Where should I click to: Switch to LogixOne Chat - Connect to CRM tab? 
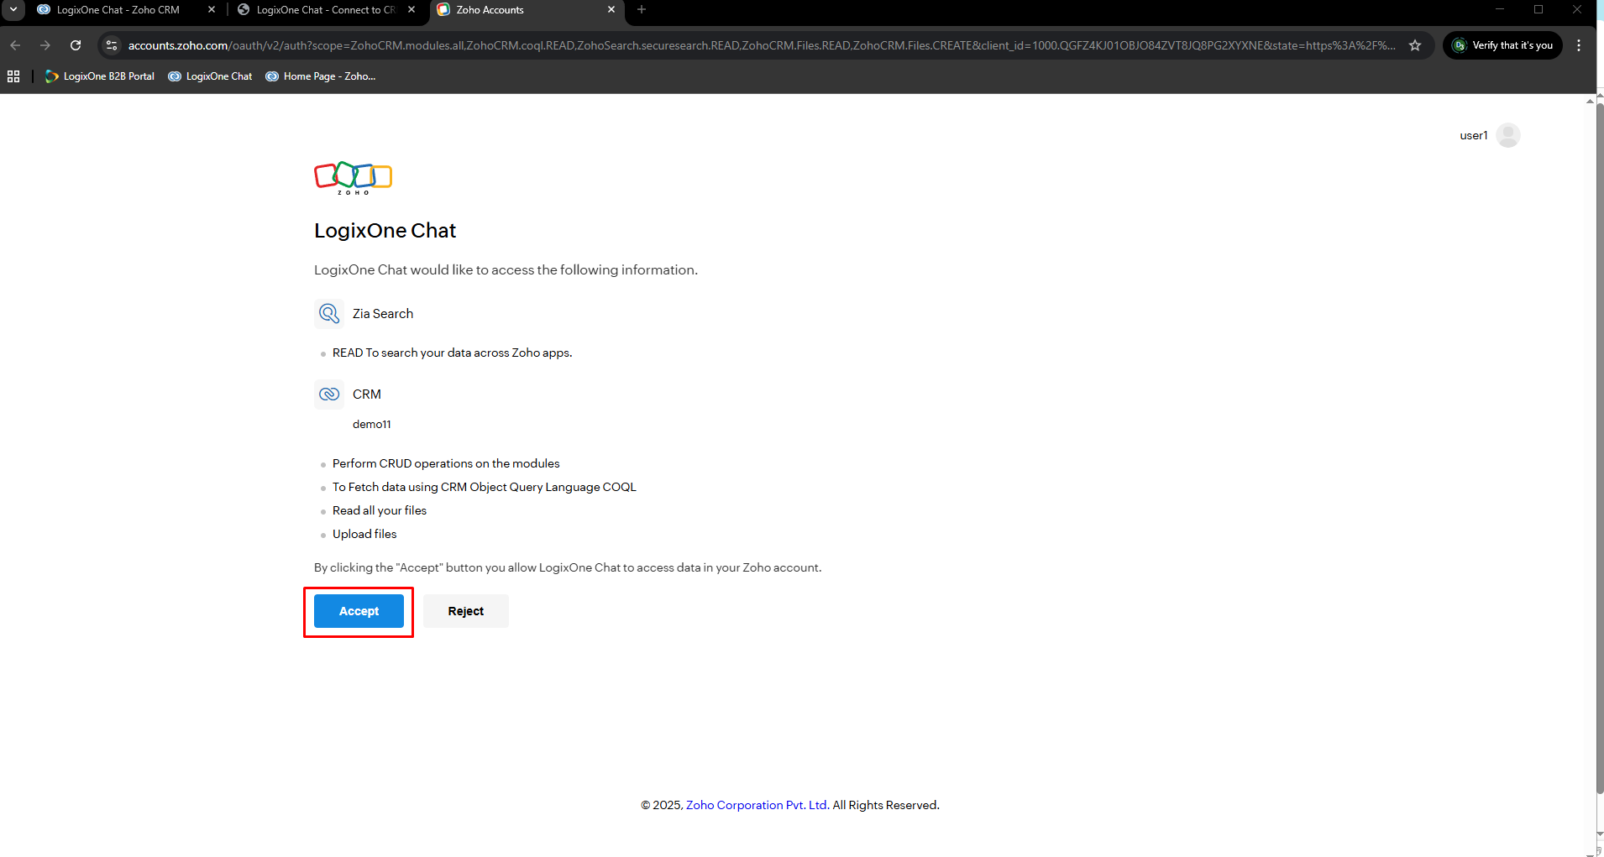click(x=326, y=10)
